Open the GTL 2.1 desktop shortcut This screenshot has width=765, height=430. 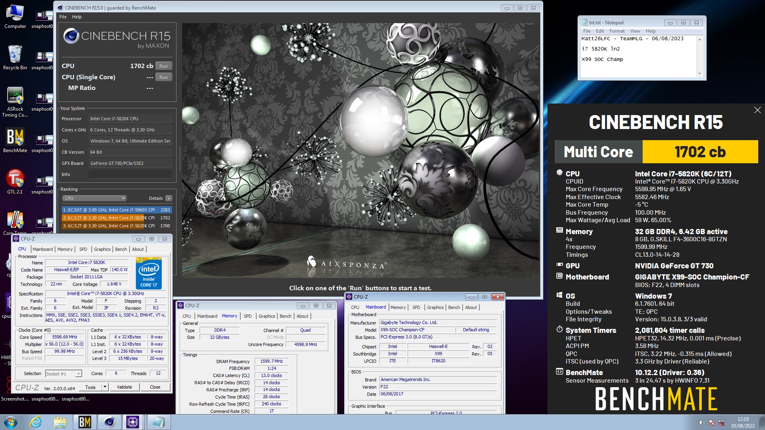coord(15,182)
